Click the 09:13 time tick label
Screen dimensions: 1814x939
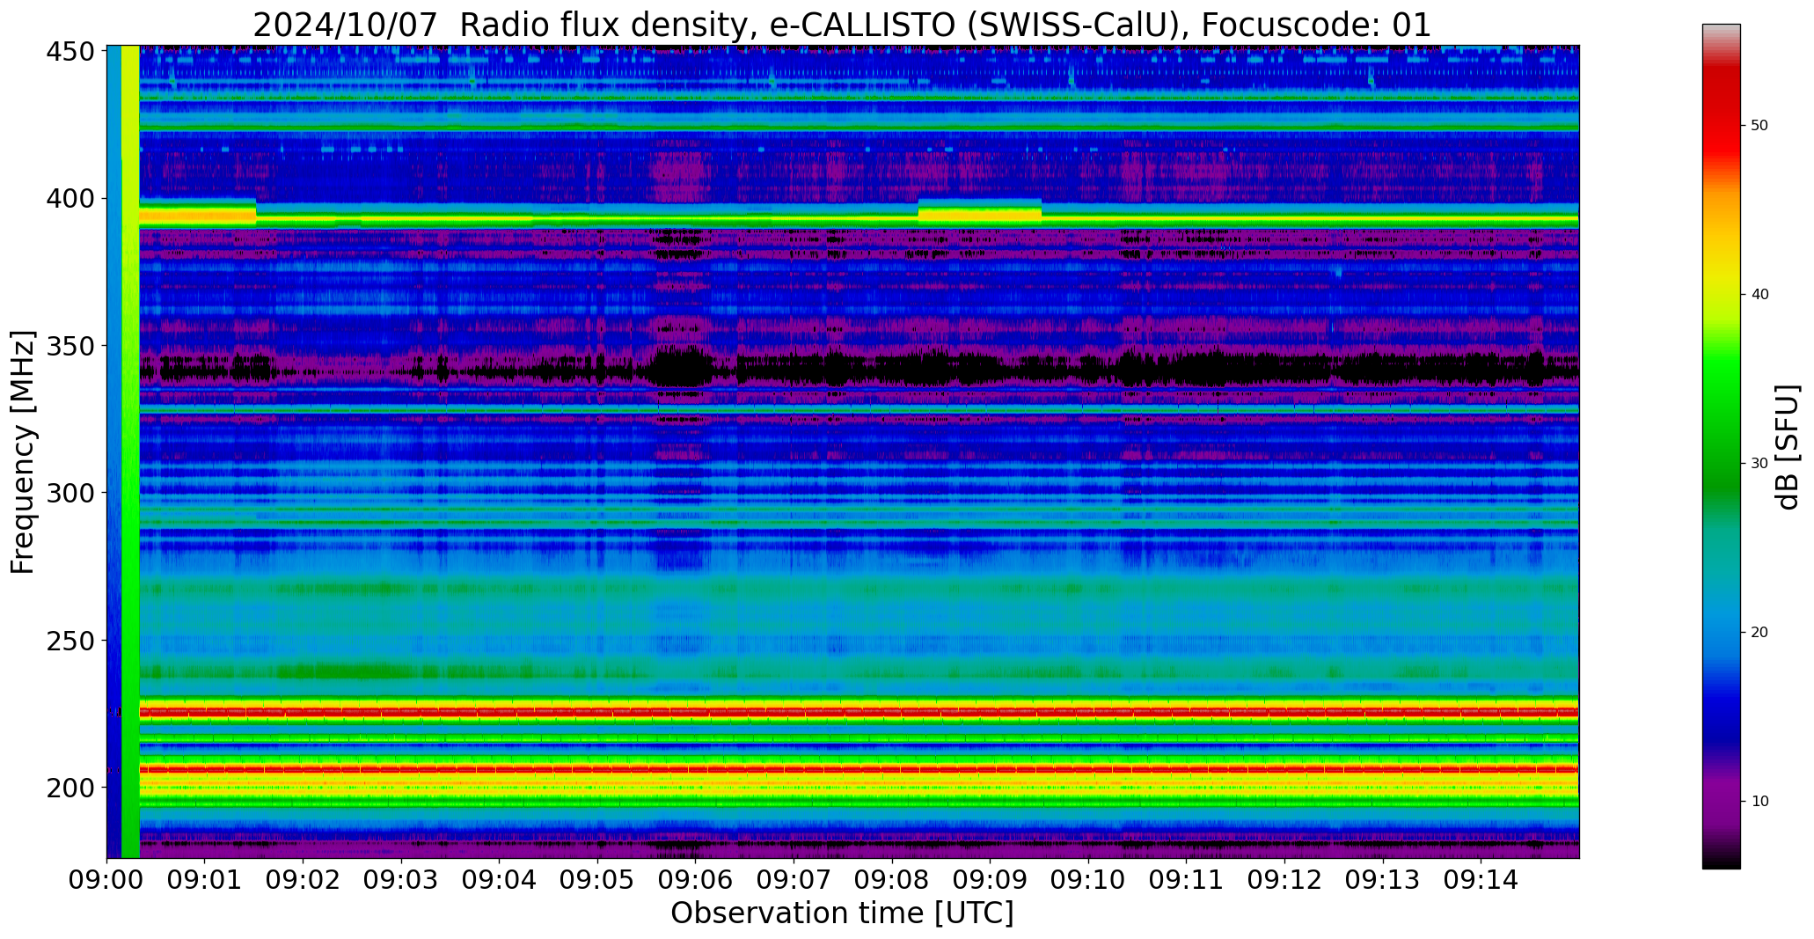1382,880
